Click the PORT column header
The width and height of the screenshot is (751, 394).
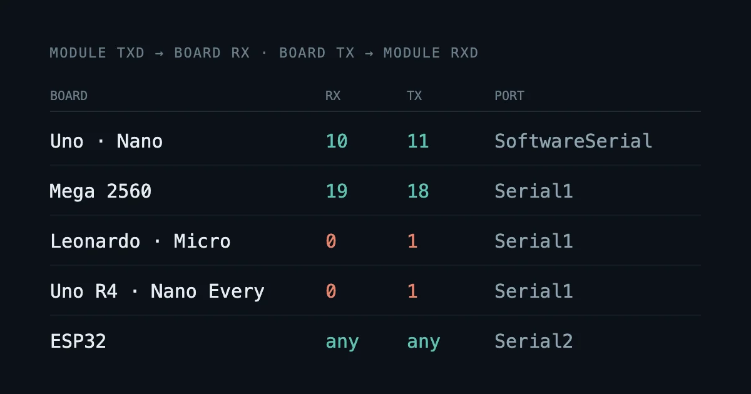tap(509, 96)
